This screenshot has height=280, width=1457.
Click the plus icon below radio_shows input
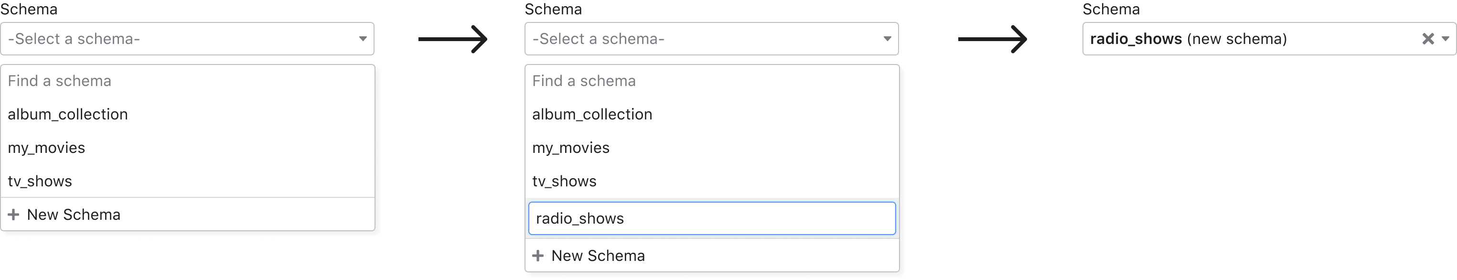click(x=538, y=256)
